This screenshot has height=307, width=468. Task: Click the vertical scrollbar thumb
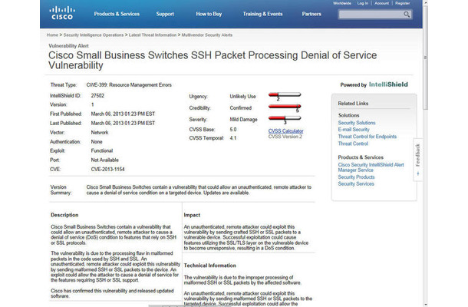[x=425, y=57]
